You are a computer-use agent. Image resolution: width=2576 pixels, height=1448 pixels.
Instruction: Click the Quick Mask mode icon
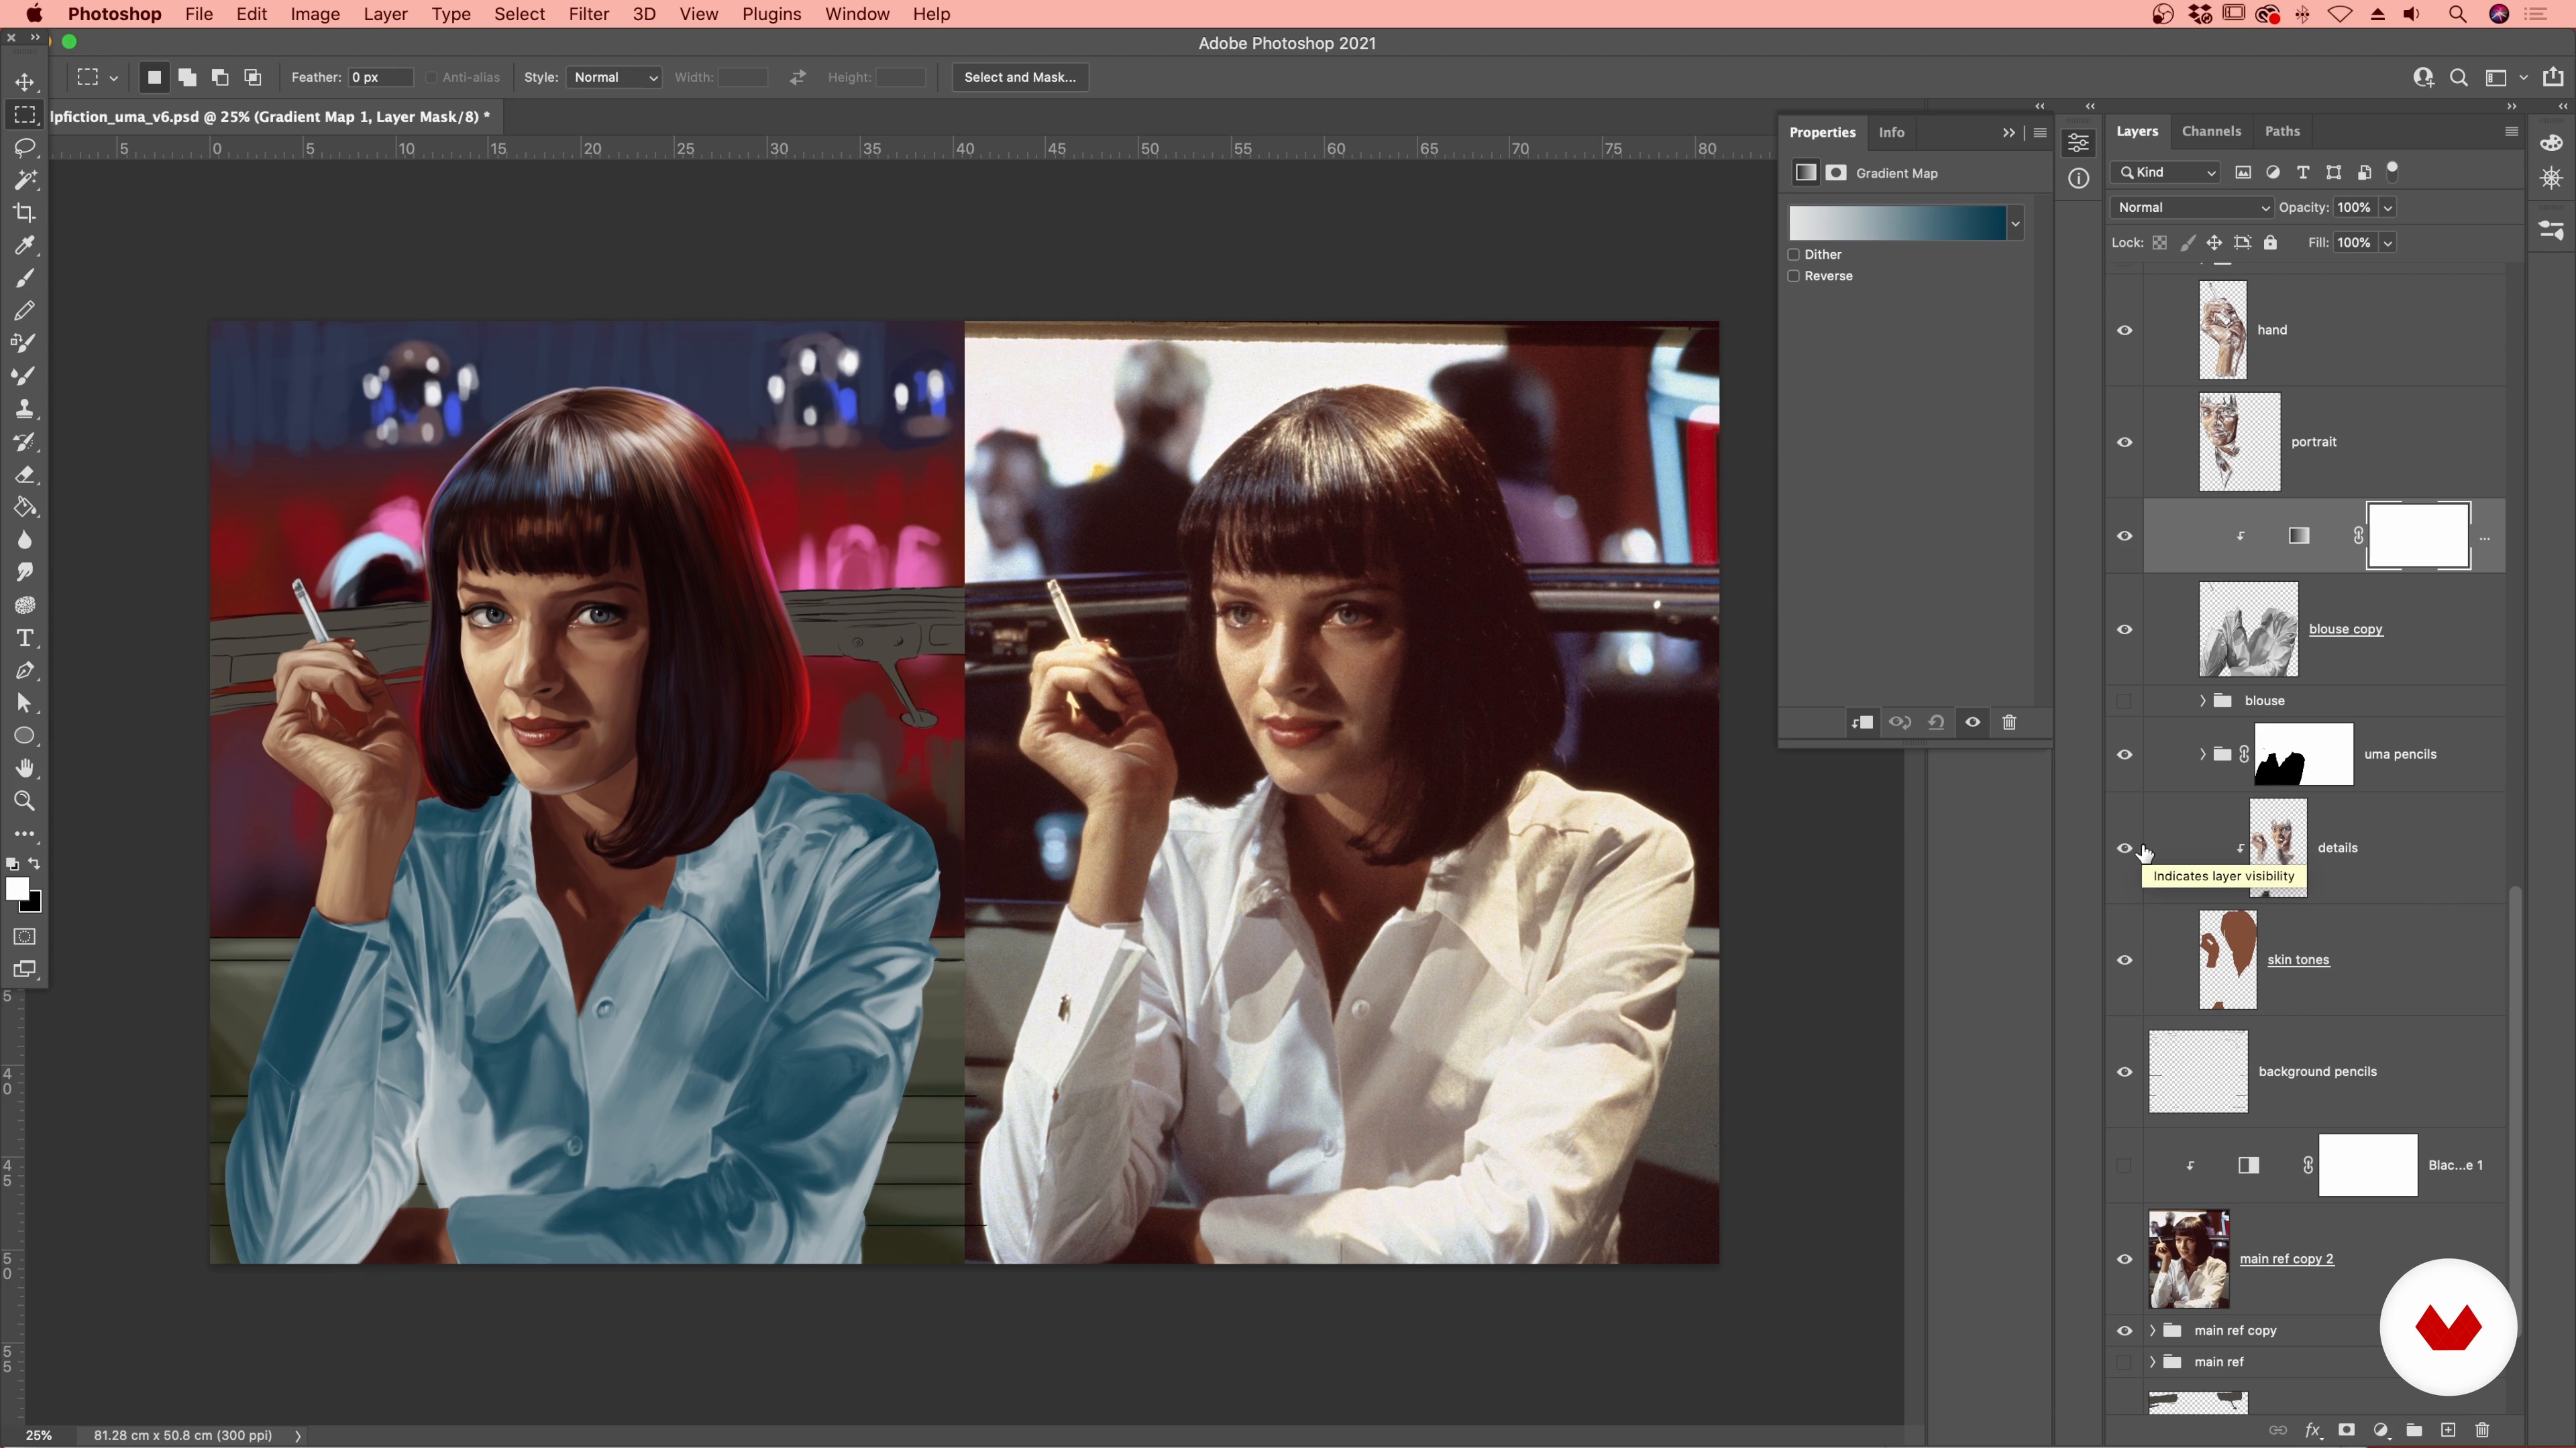(25, 937)
